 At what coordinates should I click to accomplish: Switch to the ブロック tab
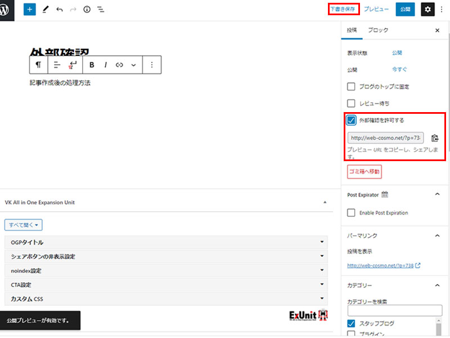tap(377, 30)
